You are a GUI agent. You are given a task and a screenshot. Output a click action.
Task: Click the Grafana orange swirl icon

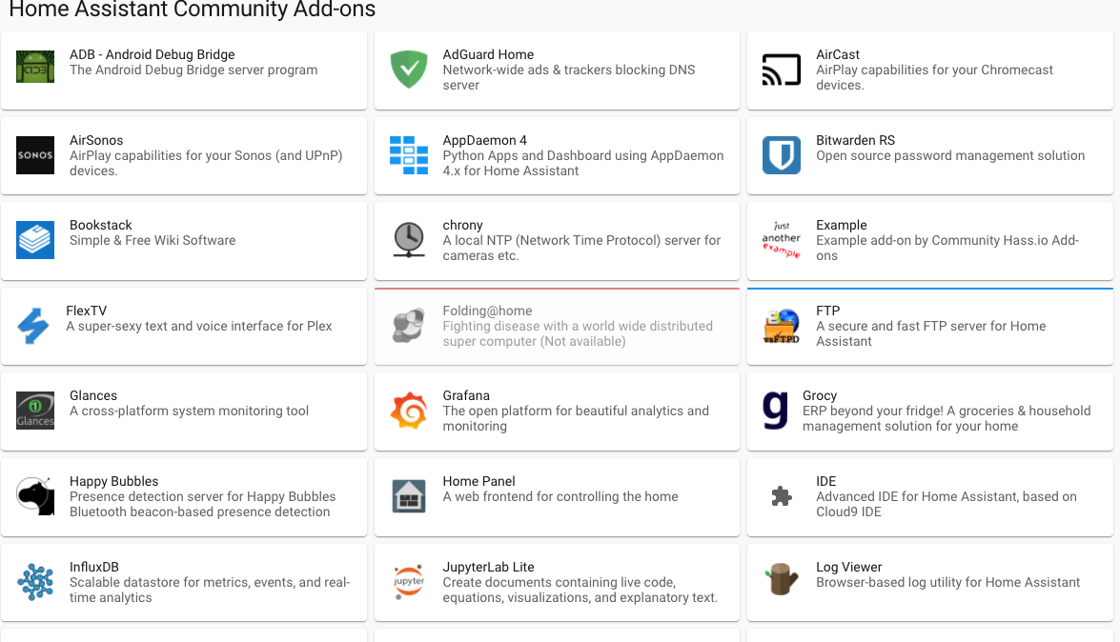tap(409, 410)
